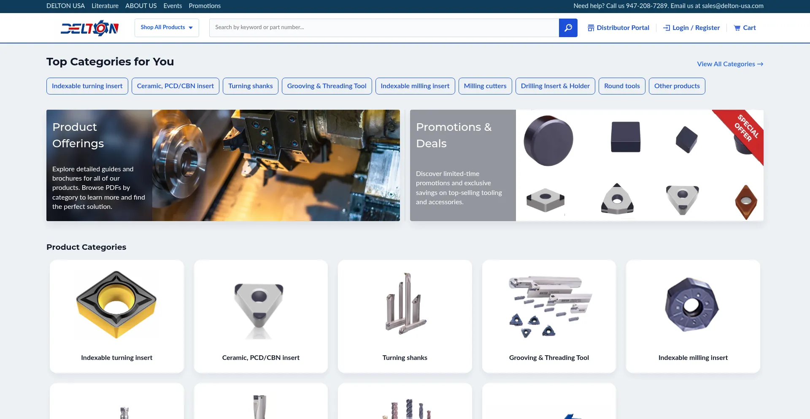This screenshot has height=419, width=810.
Task: Click the Product Offerings lathe photo
Action: pos(276,165)
